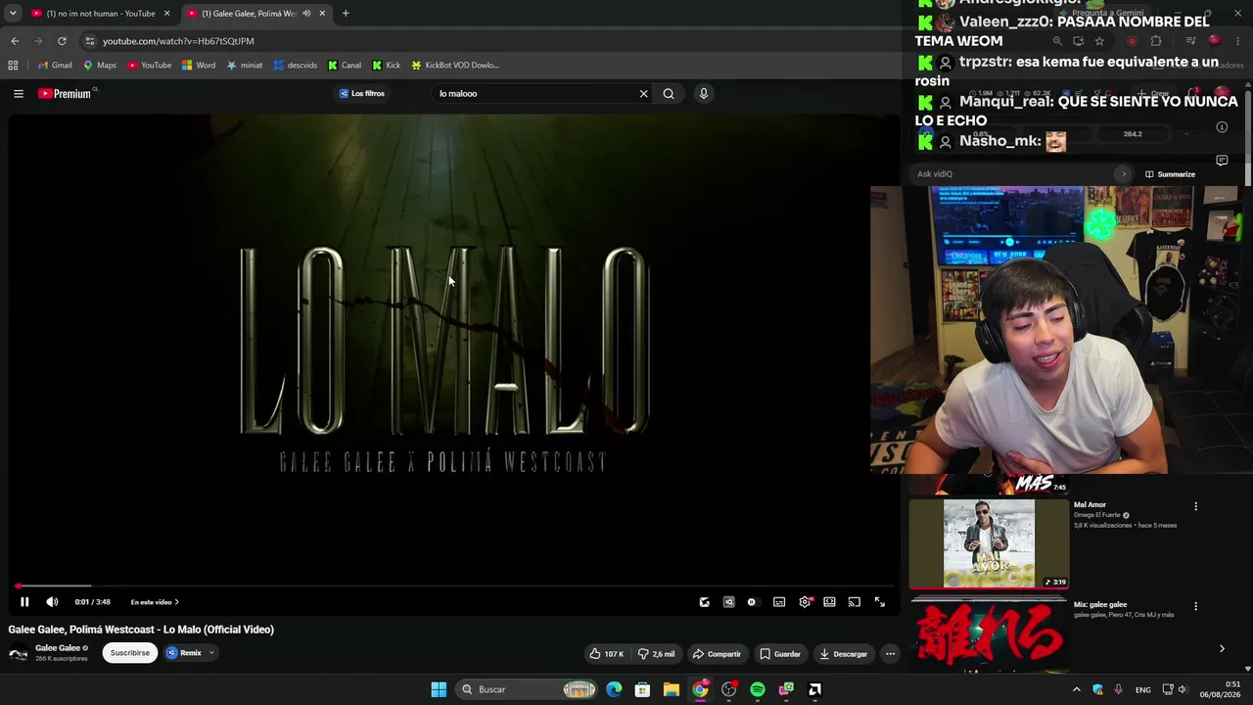Submit search with the magnifier button
The height and width of the screenshot is (705, 1253).
point(669,94)
